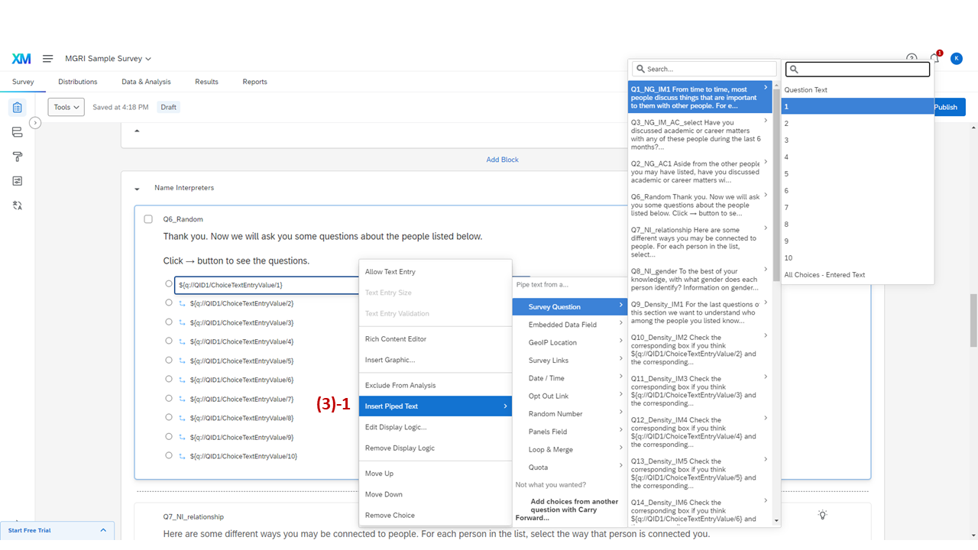
Task: Select the radio button for ChoiceTextEntryValue/10
Action: [169, 455]
